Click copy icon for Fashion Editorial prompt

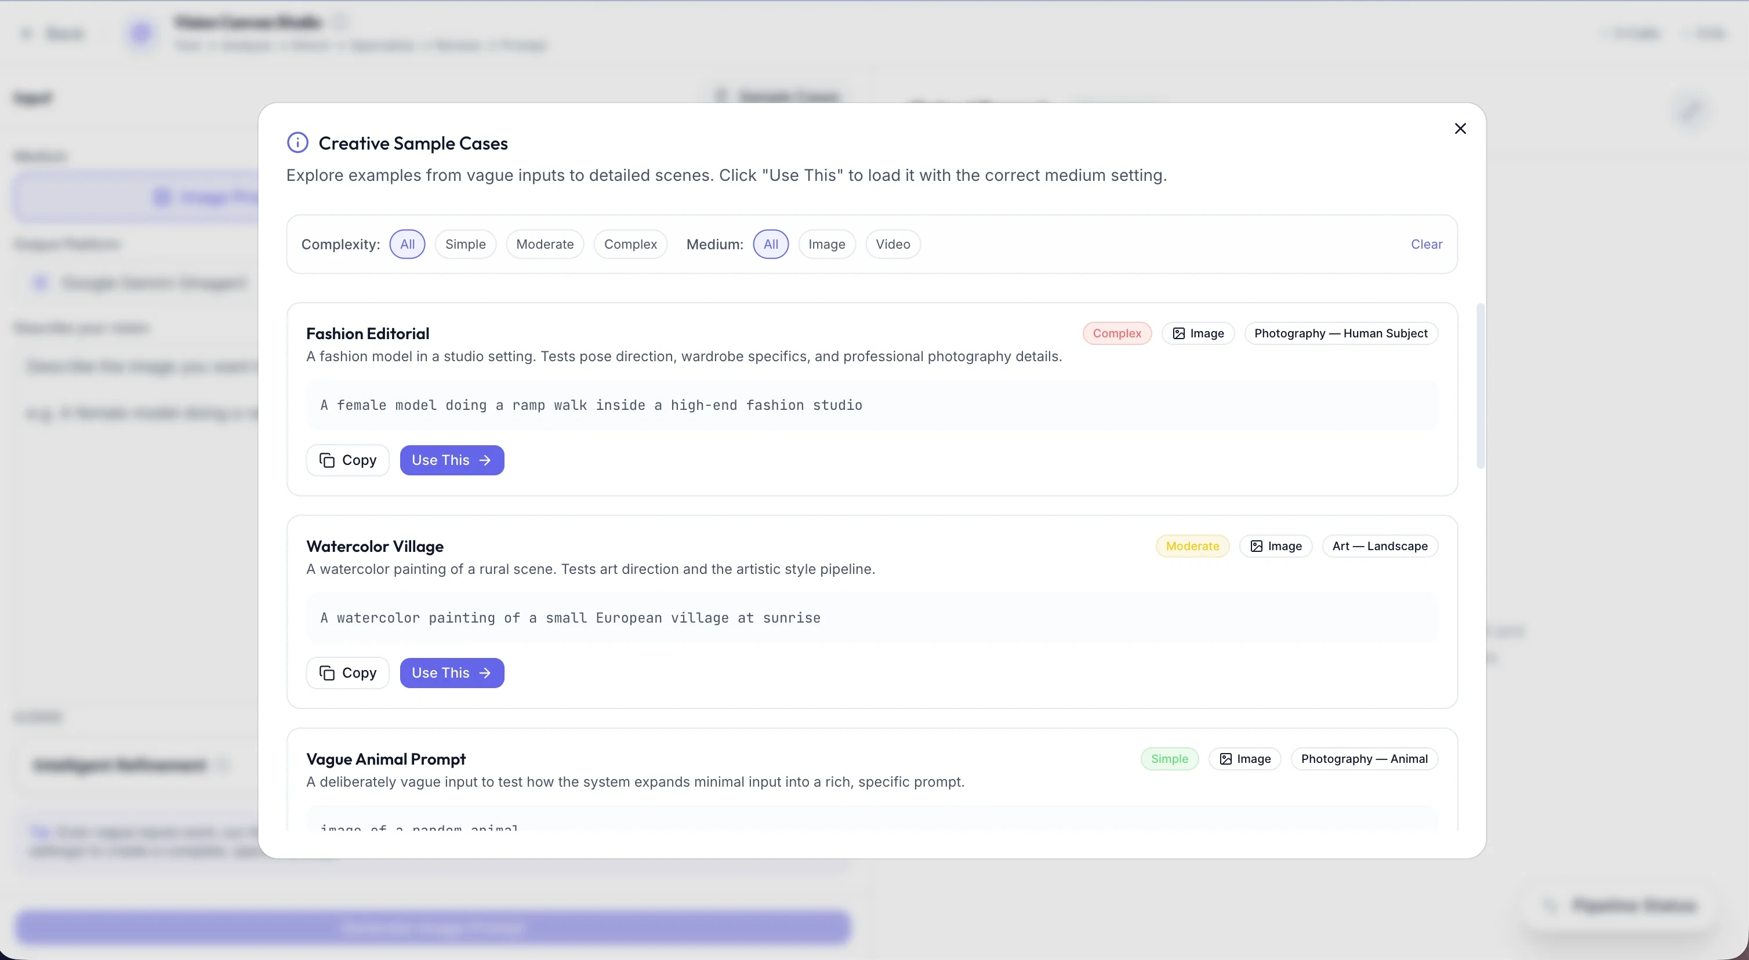click(x=327, y=460)
